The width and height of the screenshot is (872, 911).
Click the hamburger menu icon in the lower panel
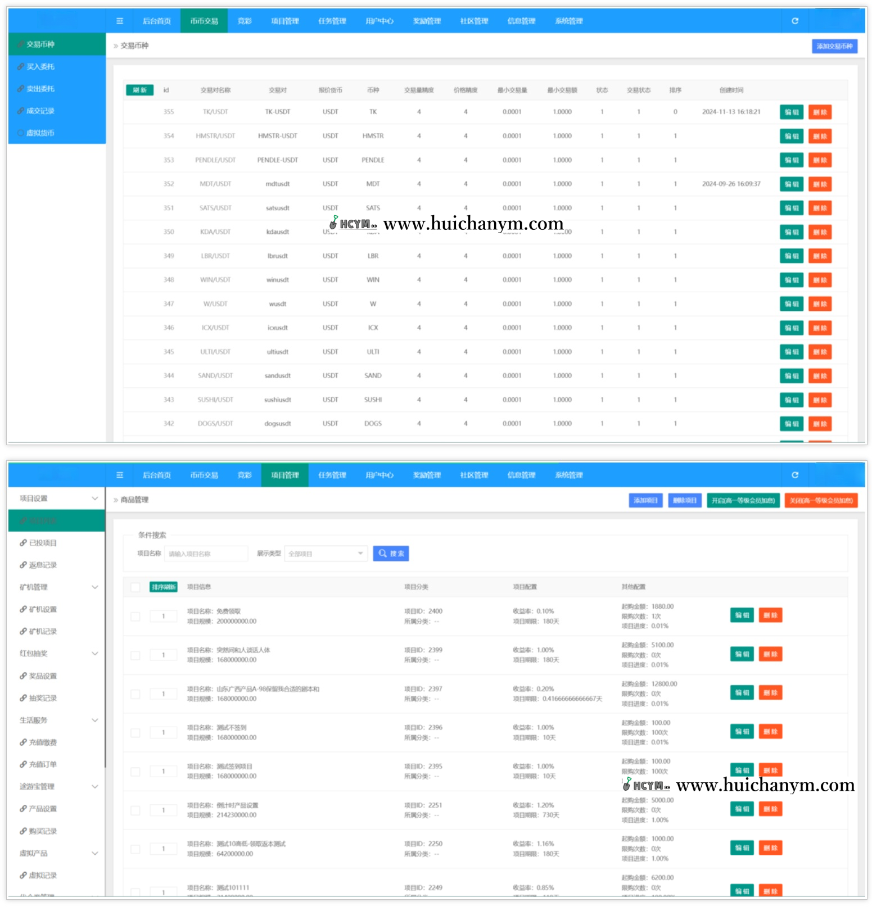(120, 475)
